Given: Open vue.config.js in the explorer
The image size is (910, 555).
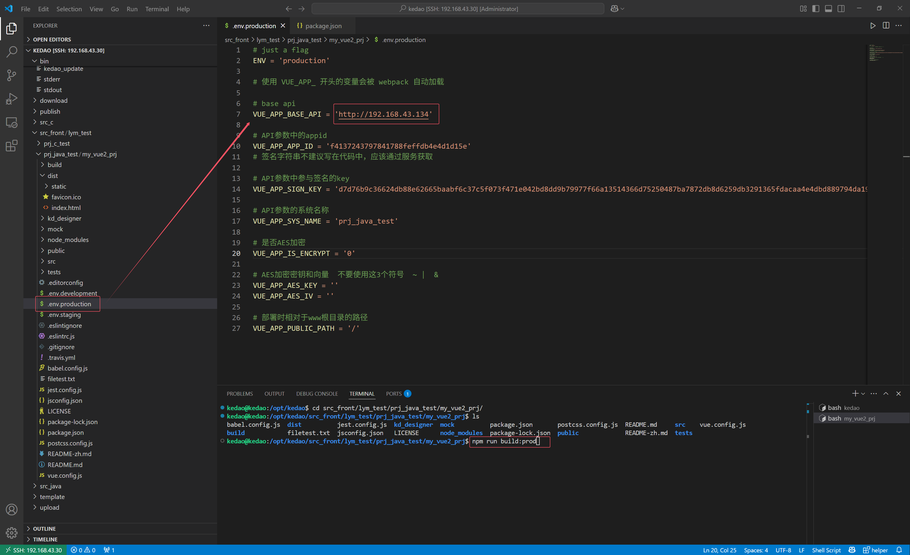Looking at the screenshot, I should point(65,475).
